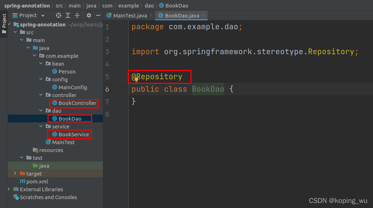Click dao in breadcrumb bar

149,6
